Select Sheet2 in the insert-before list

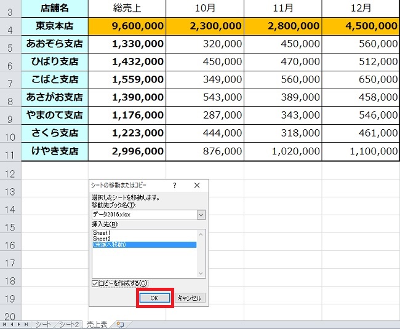coord(101,239)
